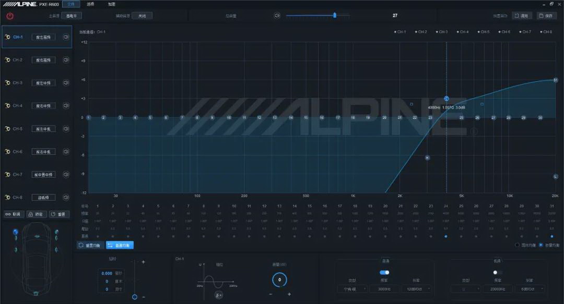Click the reset button beside lock
Viewport: 564px width, 304px height.
pyautogui.click(x=58, y=214)
